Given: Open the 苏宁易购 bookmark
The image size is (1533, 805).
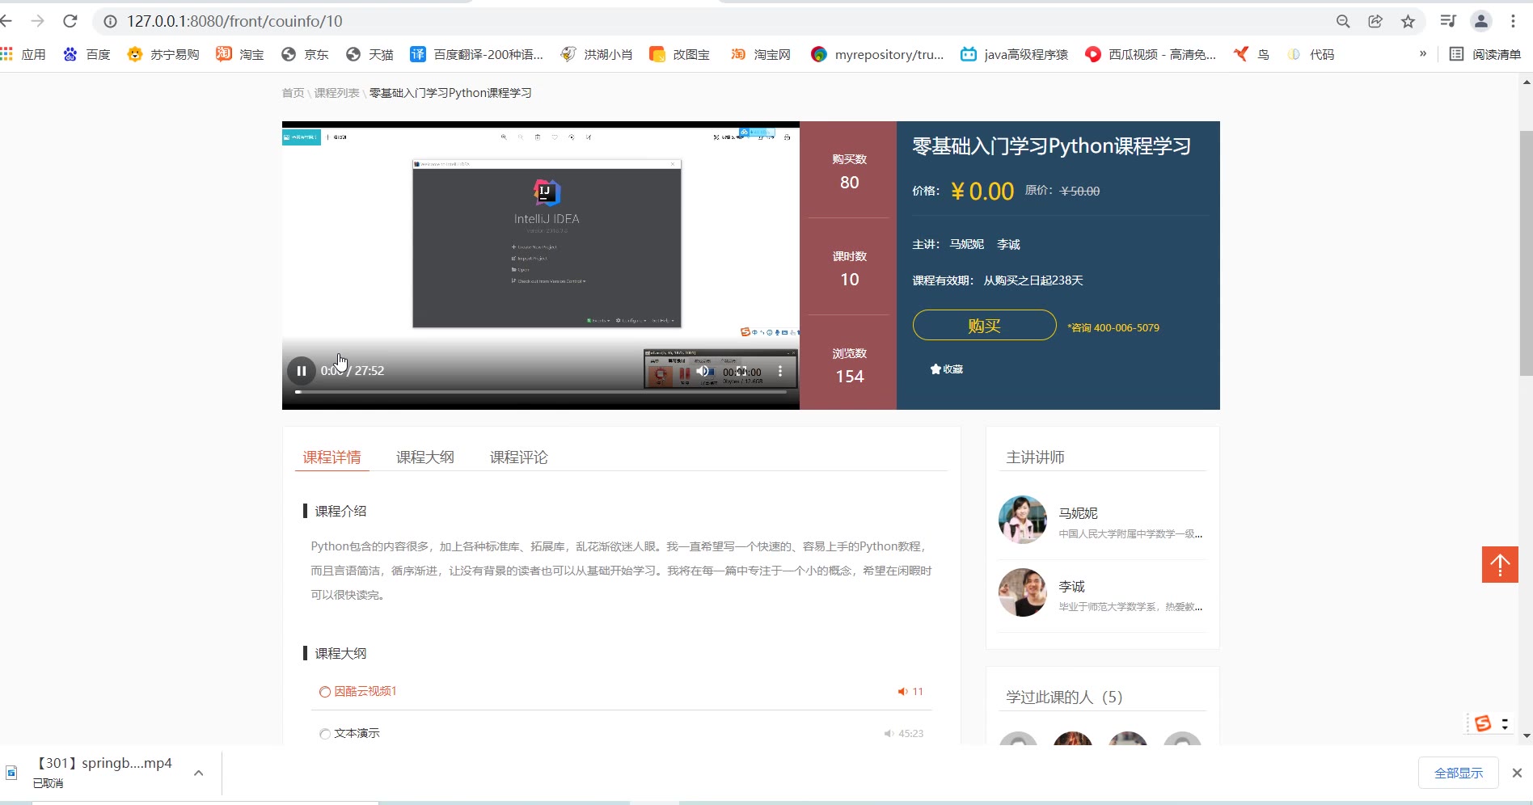Looking at the screenshot, I should (x=163, y=54).
